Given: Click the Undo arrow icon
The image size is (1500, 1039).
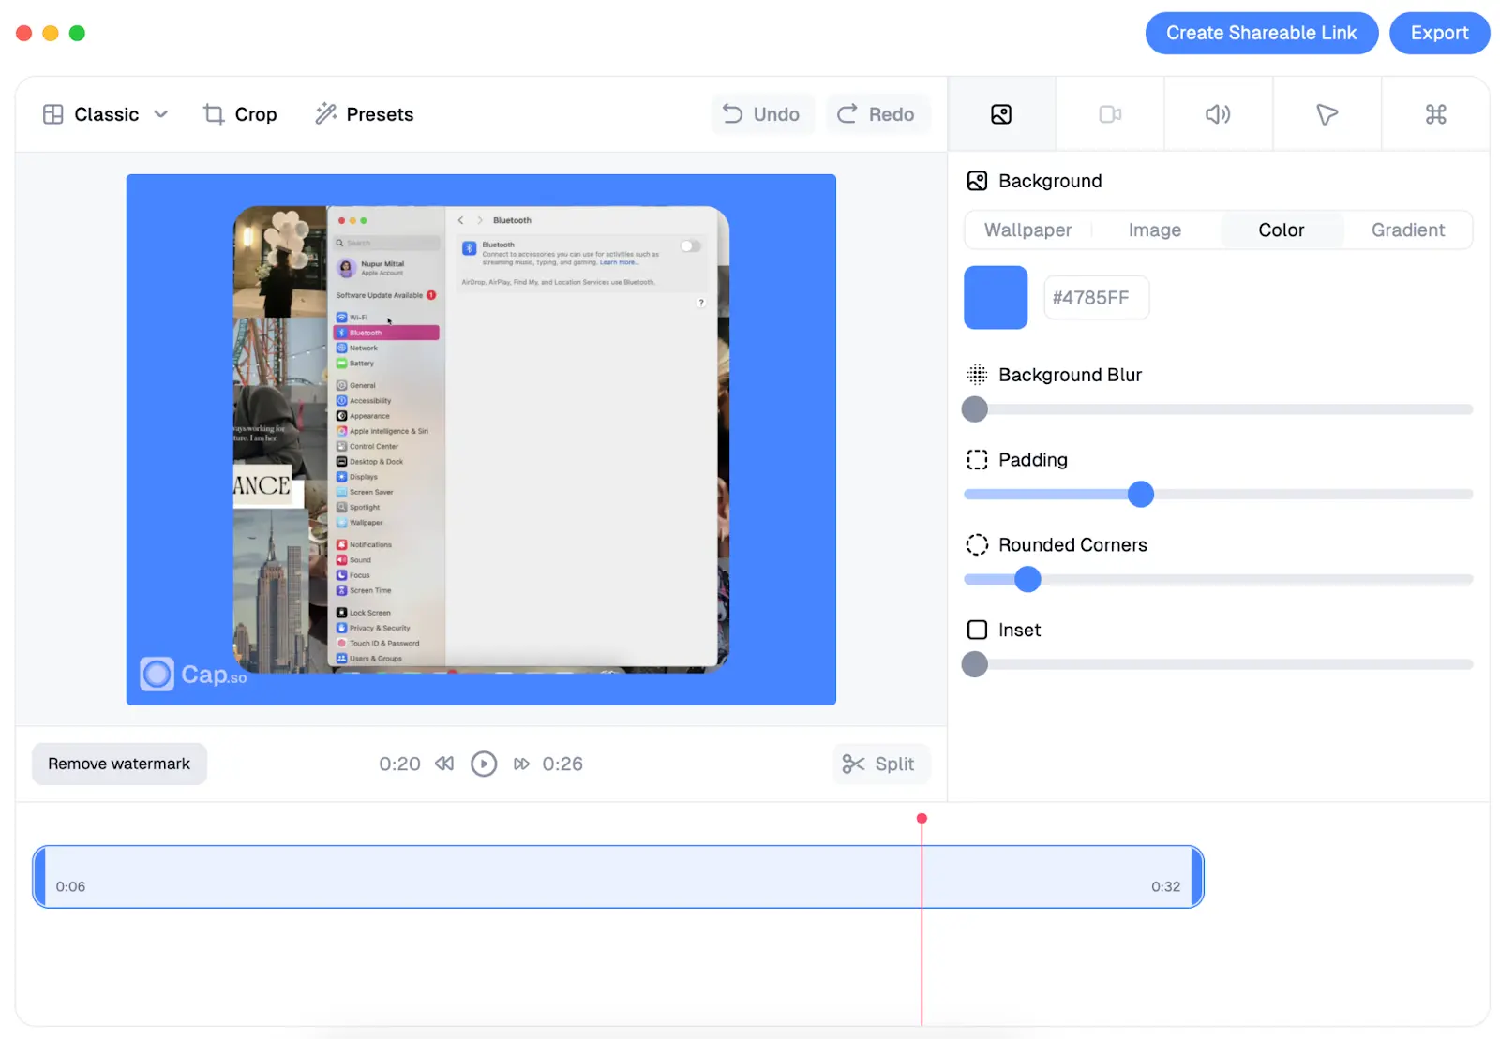Looking at the screenshot, I should pyautogui.click(x=733, y=113).
